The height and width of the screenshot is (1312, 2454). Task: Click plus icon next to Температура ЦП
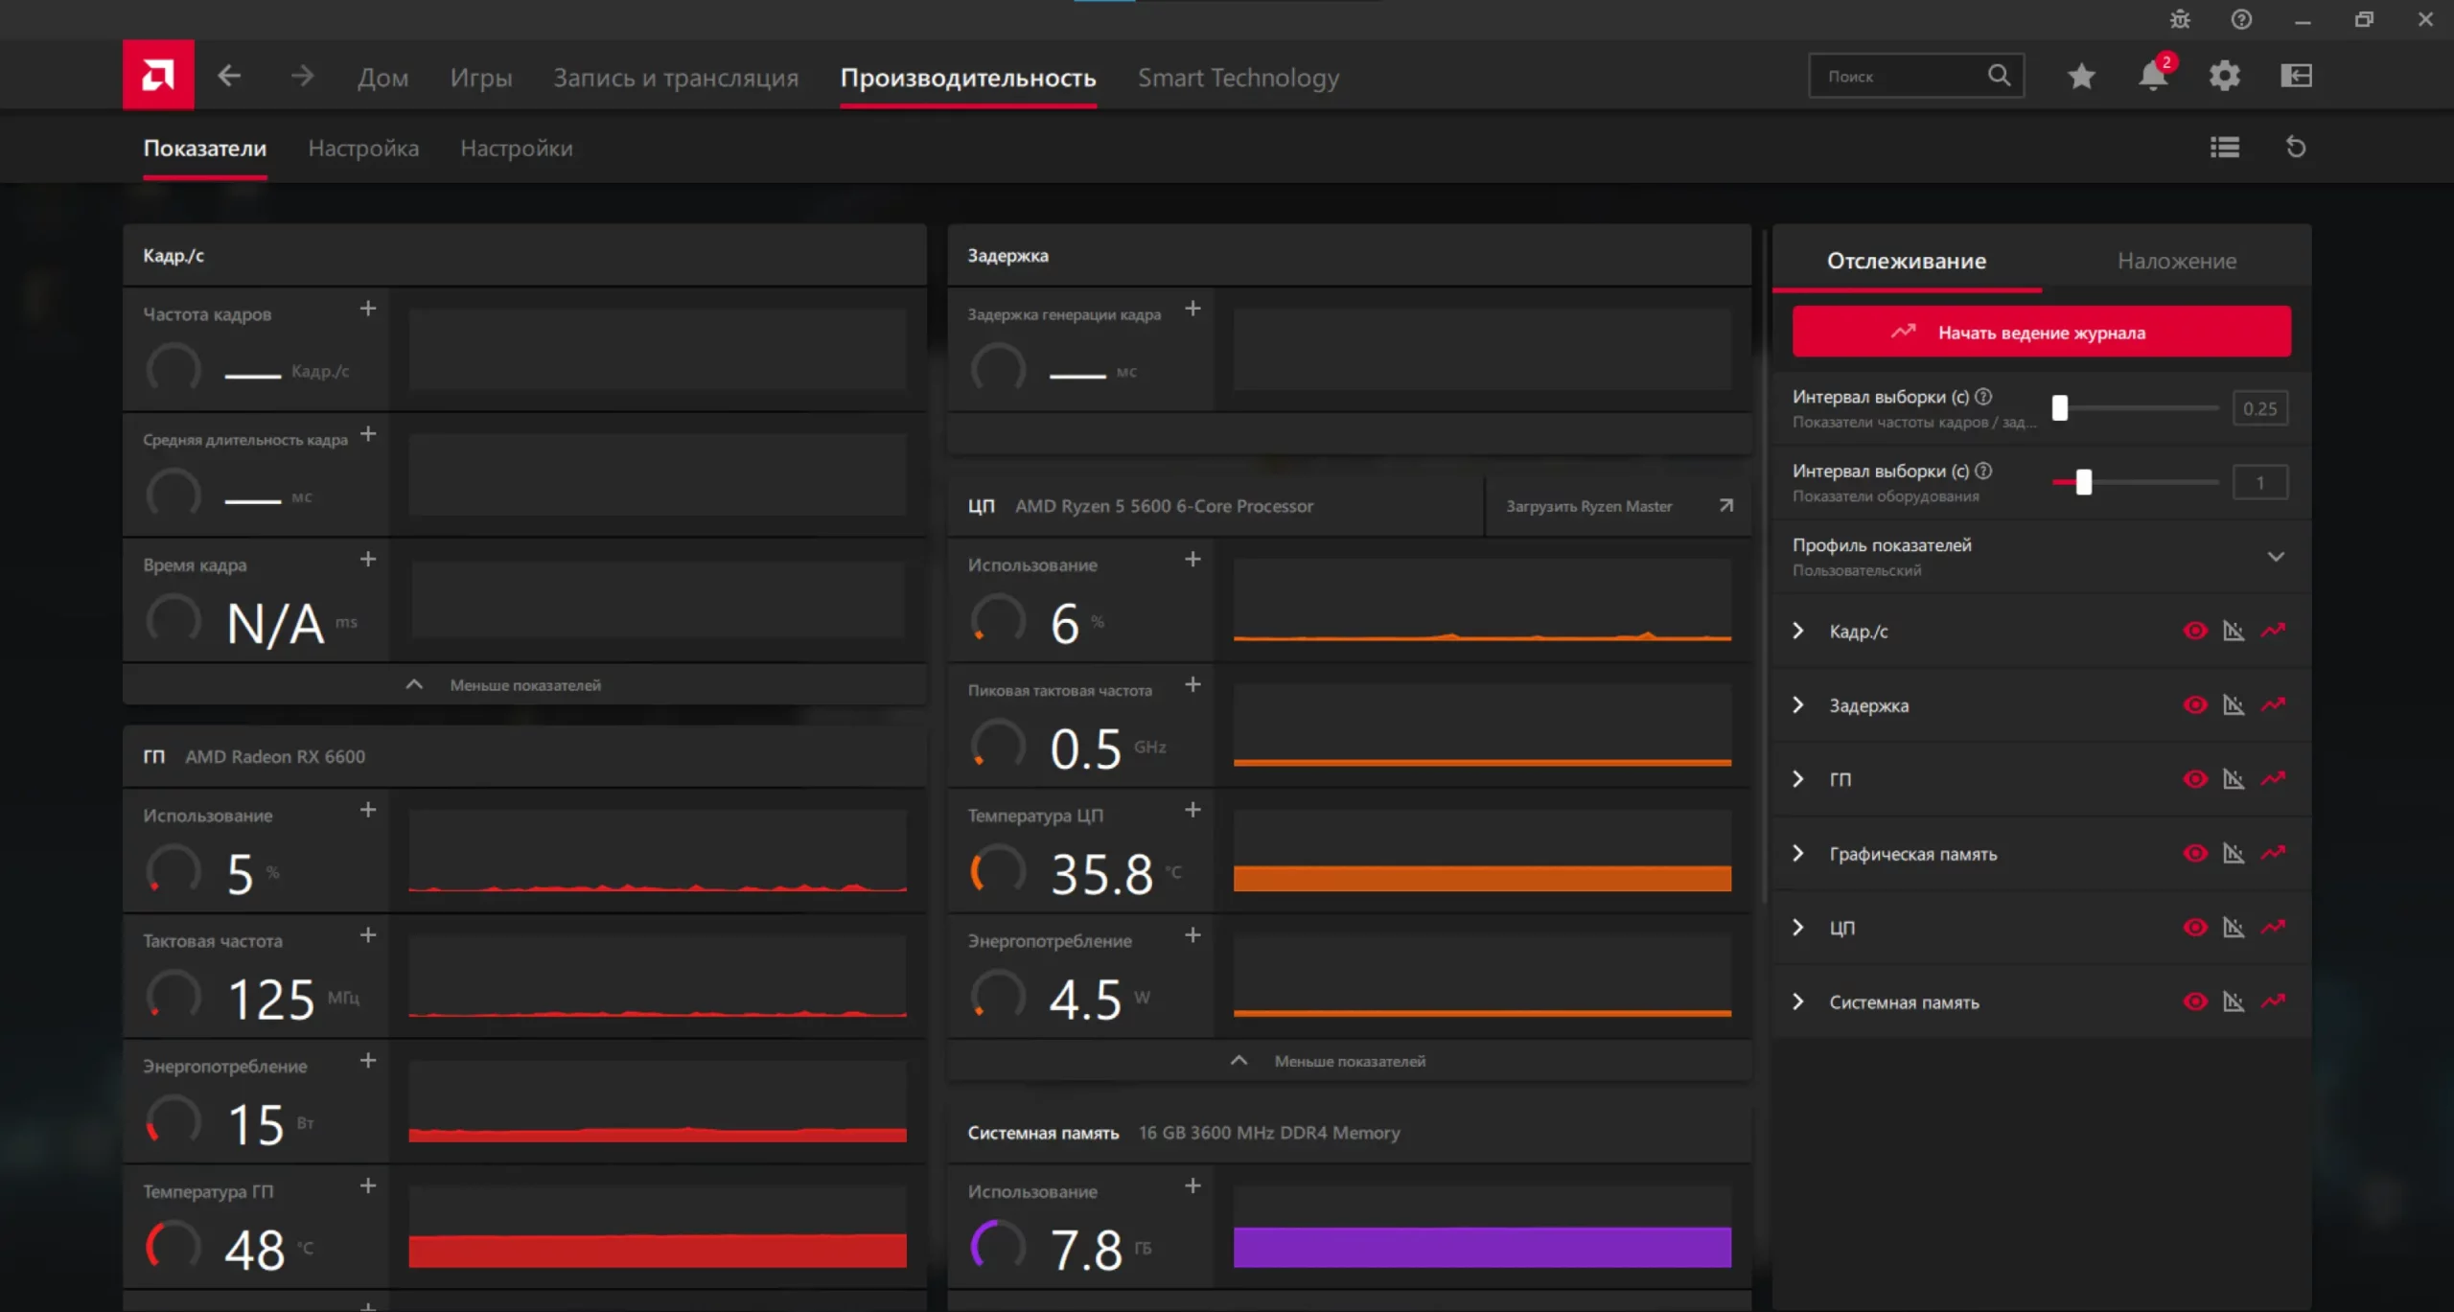tap(1192, 810)
